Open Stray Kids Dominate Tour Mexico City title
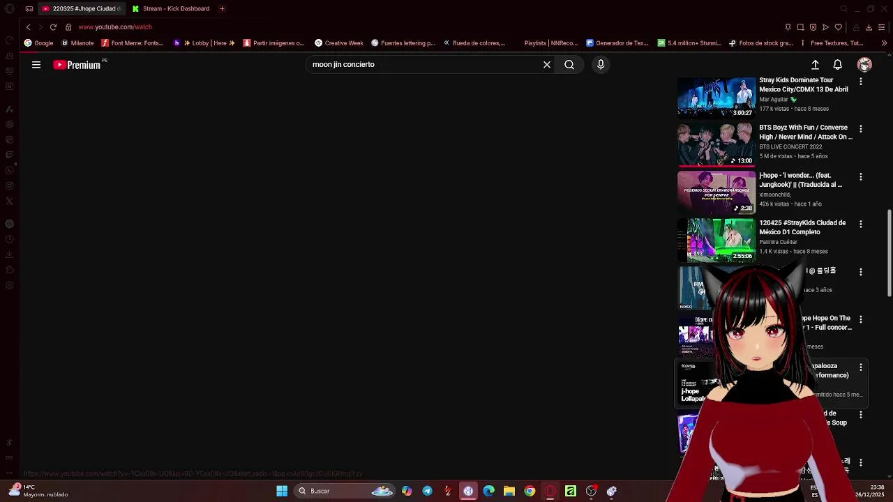The width and height of the screenshot is (893, 502). [804, 84]
